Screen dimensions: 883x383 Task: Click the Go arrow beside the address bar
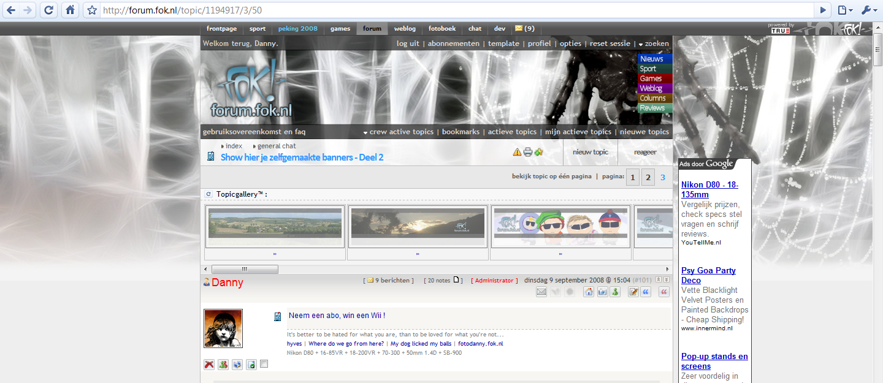click(823, 10)
